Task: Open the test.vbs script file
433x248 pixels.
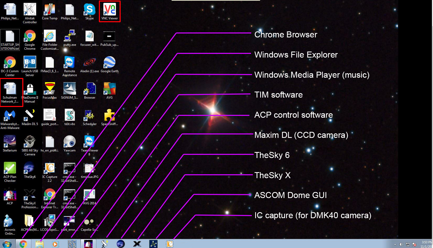Action: (x=70, y=117)
